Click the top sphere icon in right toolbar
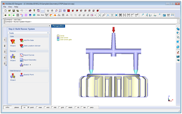Viewport: 182px width, 114px height. pyautogui.click(x=178, y=29)
